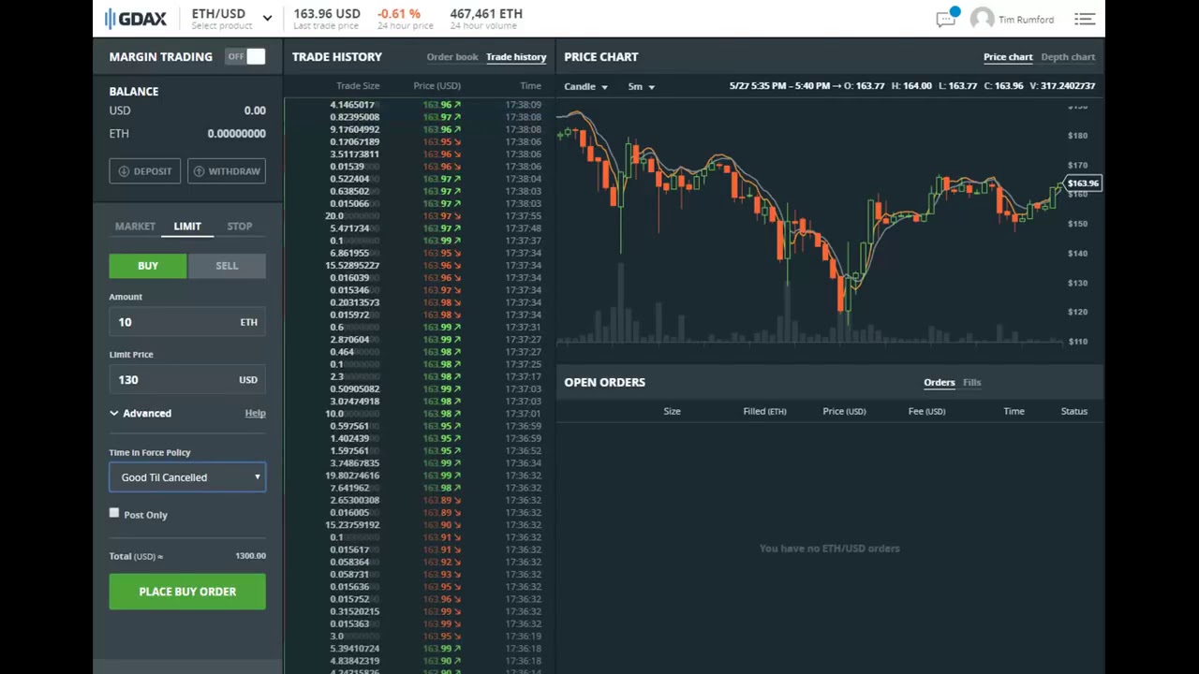This screenshot has height=674, width=1199.
Task: Click the 3.0 trade size row at 17:36:19
Action: [418, 637]
